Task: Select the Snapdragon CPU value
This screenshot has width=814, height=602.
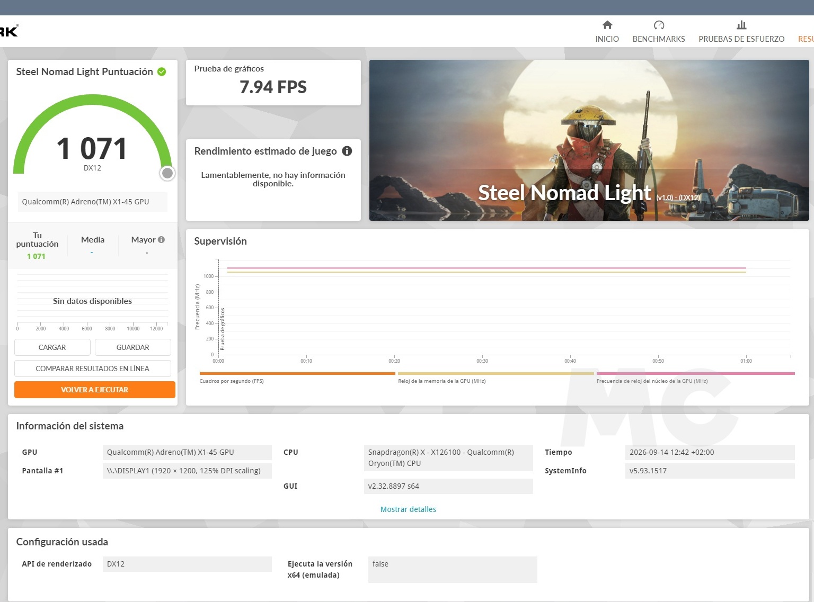Action: (x=448, y=458)
